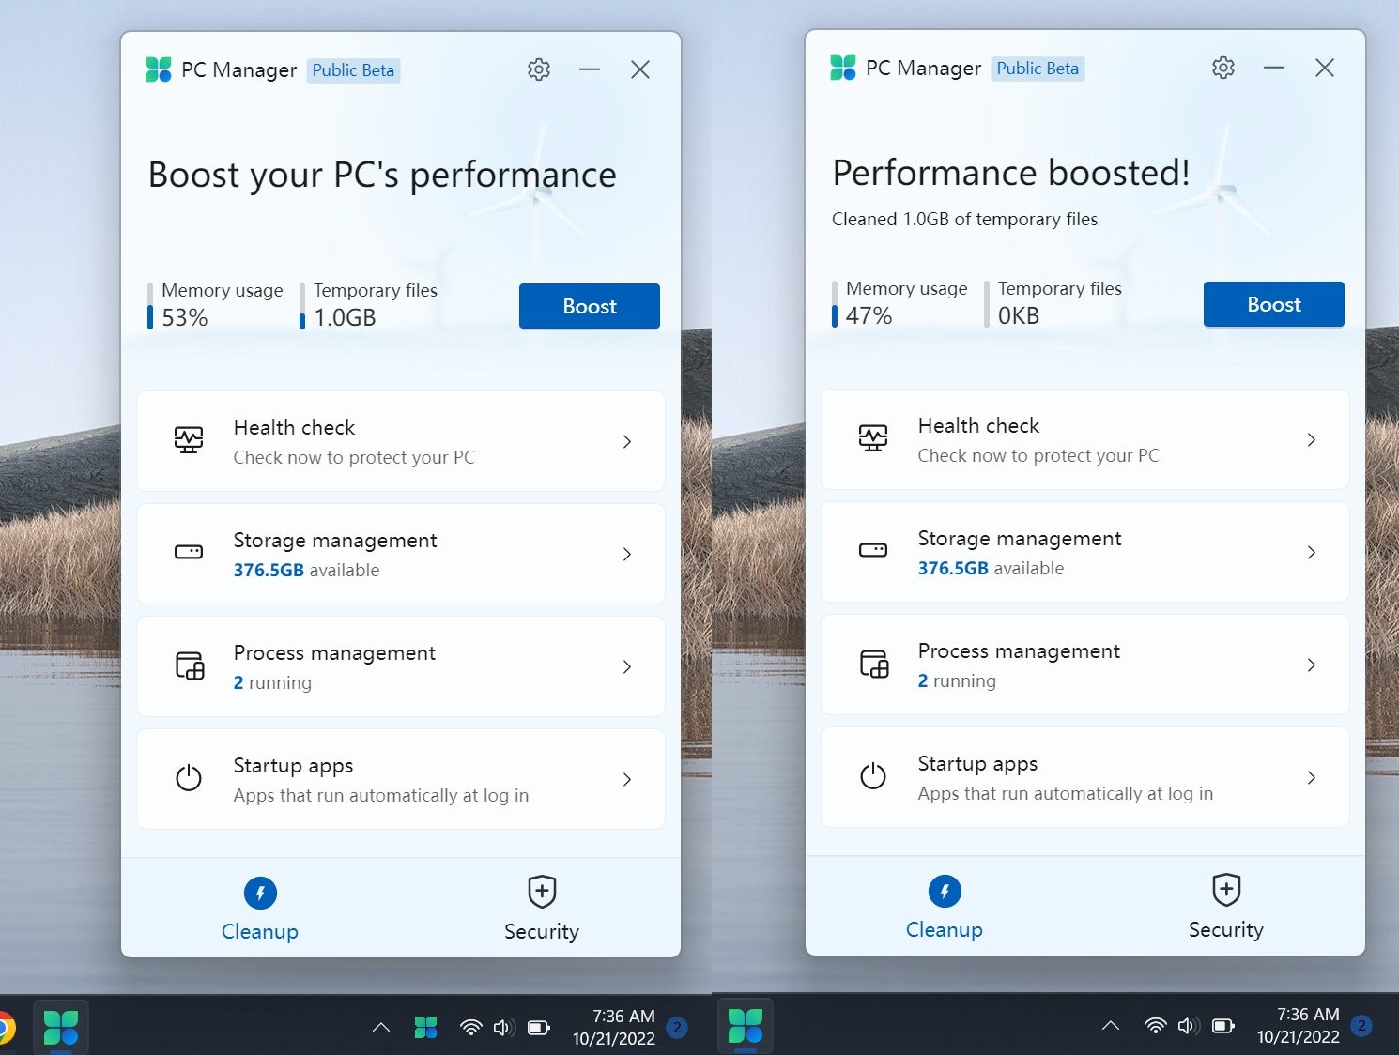
Task: Open Chrome icon on left taskbar
Action: 6,1029
